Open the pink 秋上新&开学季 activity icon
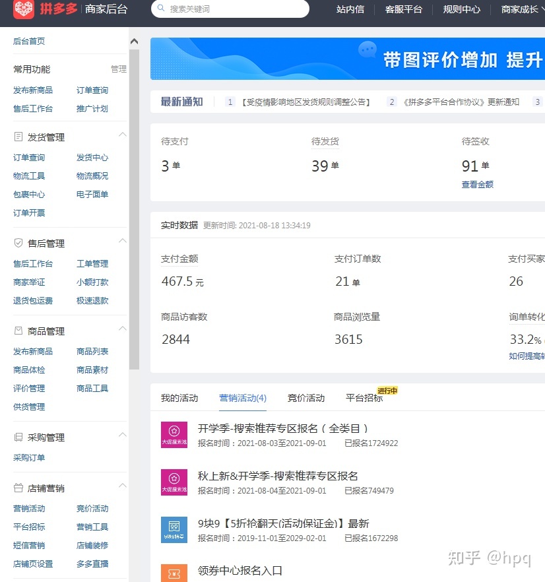Image resolution: width=545 pixels, height=582 pixels. pos(174,482)
